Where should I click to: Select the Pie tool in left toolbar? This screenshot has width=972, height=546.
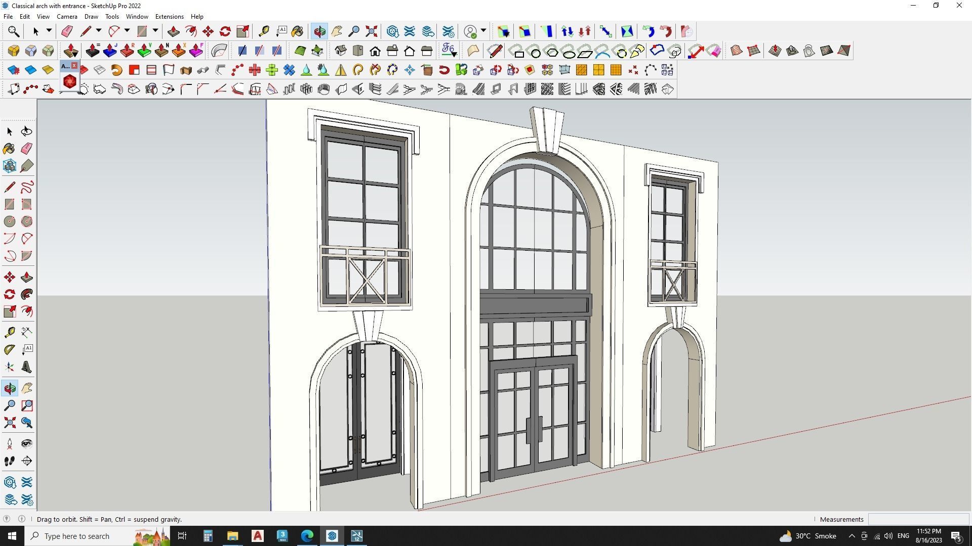27,256
